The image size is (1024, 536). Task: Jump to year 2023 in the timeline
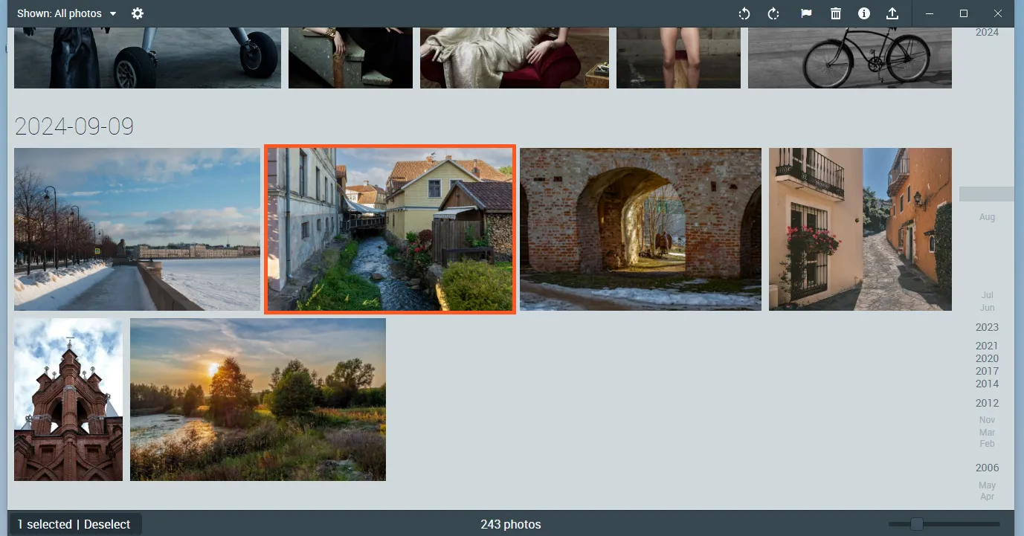[986, 327]
